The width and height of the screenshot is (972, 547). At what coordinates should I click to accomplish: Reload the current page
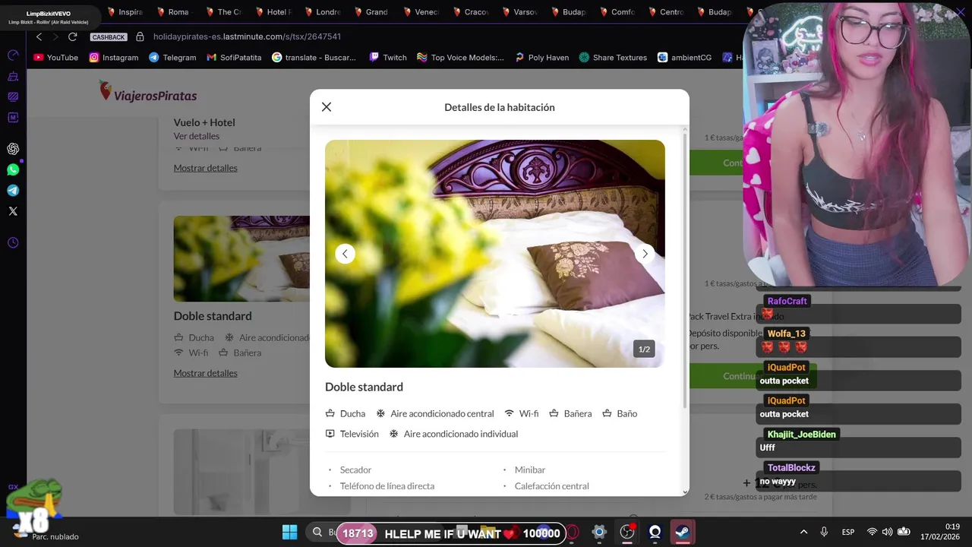pyautogui.click(x=73, y=36)
